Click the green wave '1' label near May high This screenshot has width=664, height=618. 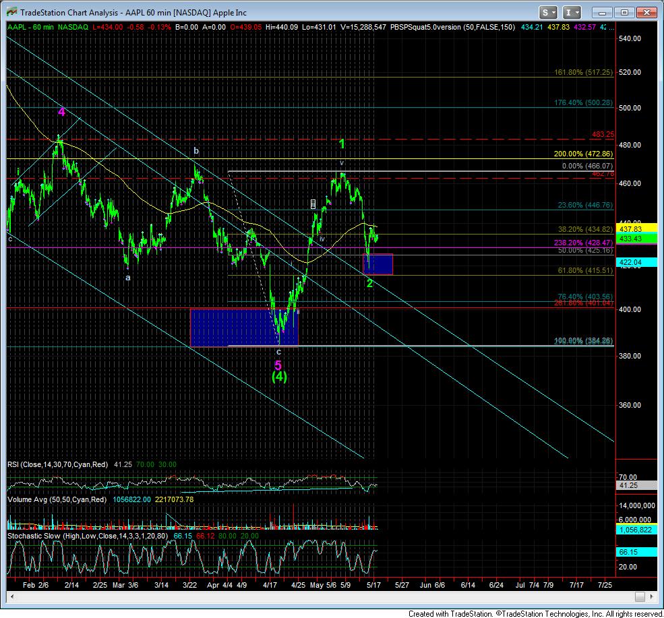(x=342, y=144)
